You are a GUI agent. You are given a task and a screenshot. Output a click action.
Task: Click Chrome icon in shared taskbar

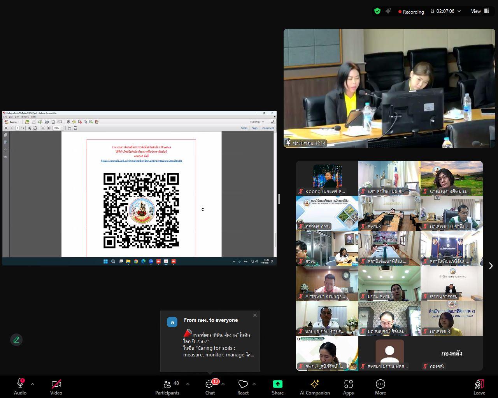point(136,262)
